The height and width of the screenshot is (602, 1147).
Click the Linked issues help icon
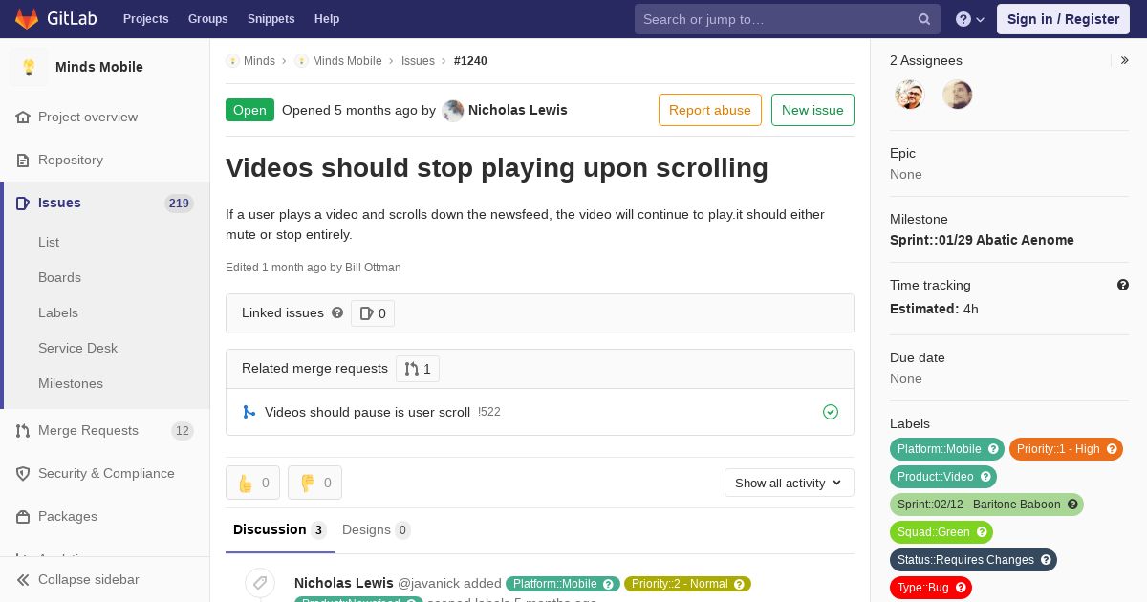click(337, 312)
